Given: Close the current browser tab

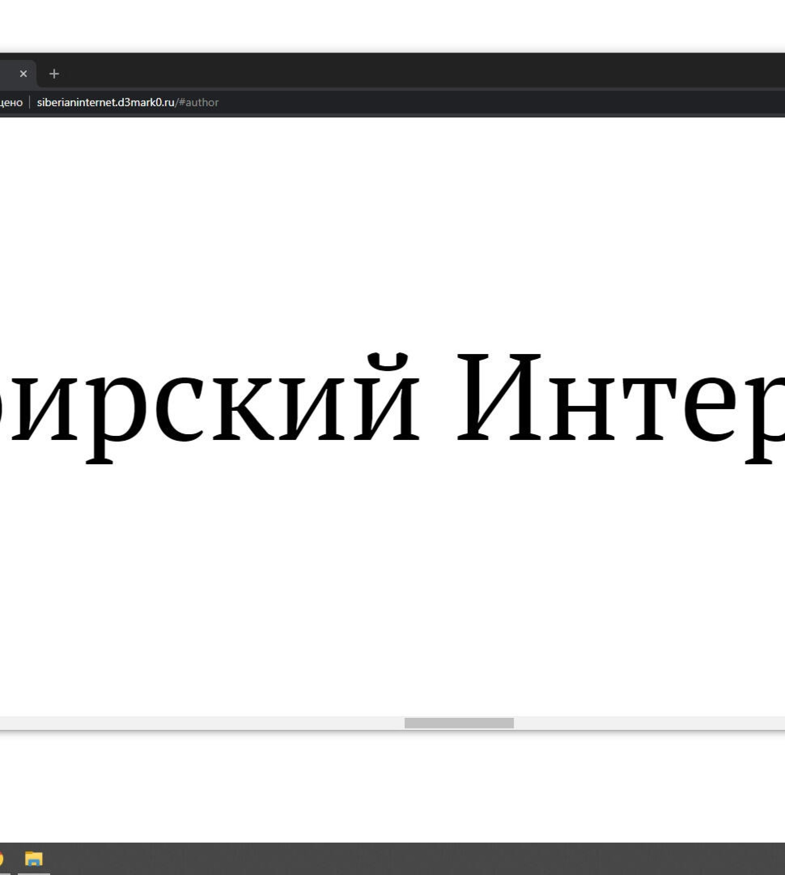Looking at the screenshot, I should [x=23, y=74].
